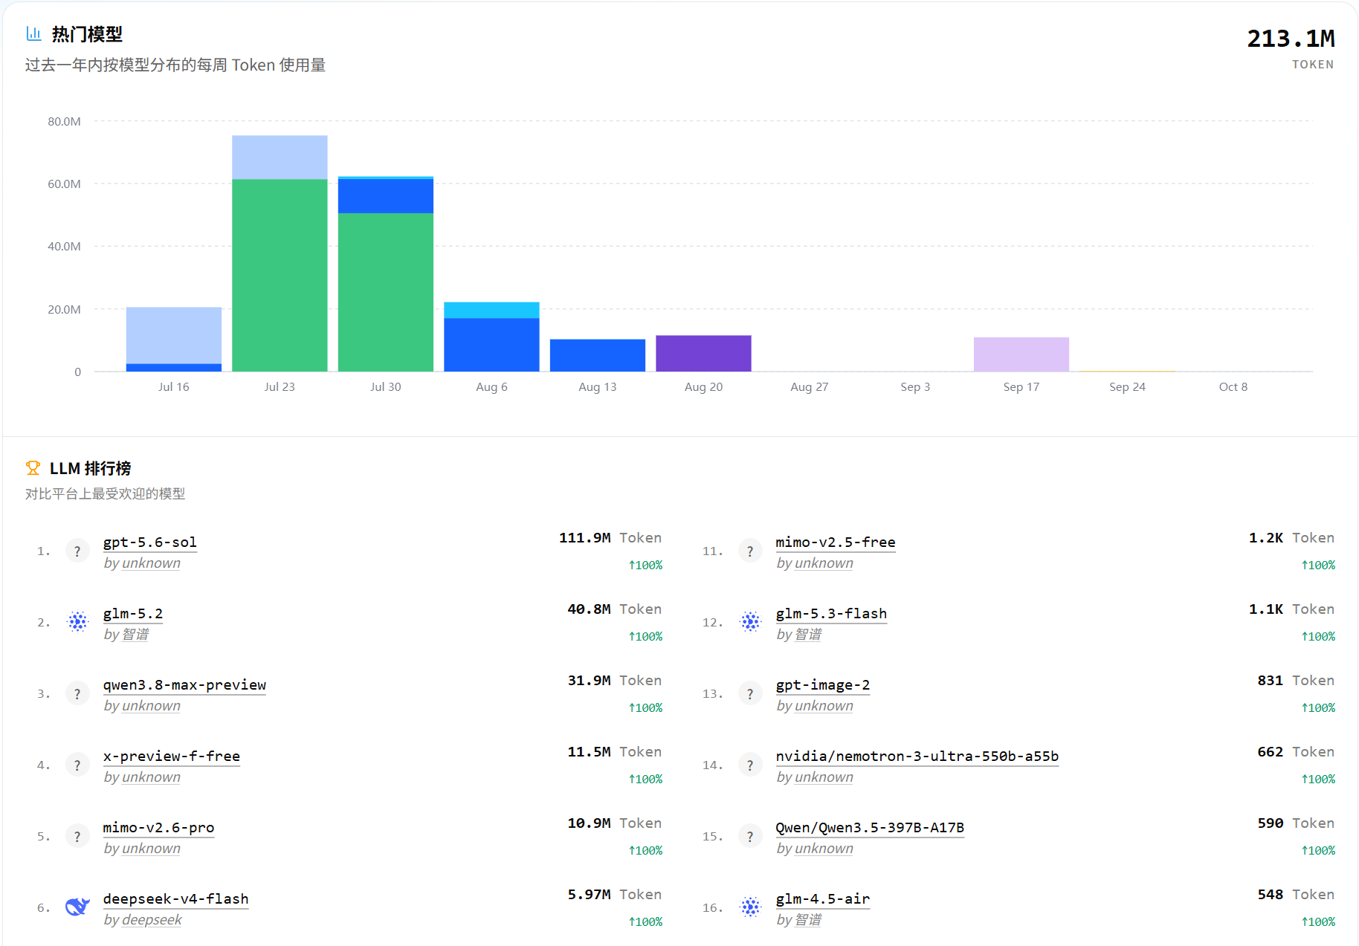
Task: Open the glm-5.2 model link
Action: 133,613
